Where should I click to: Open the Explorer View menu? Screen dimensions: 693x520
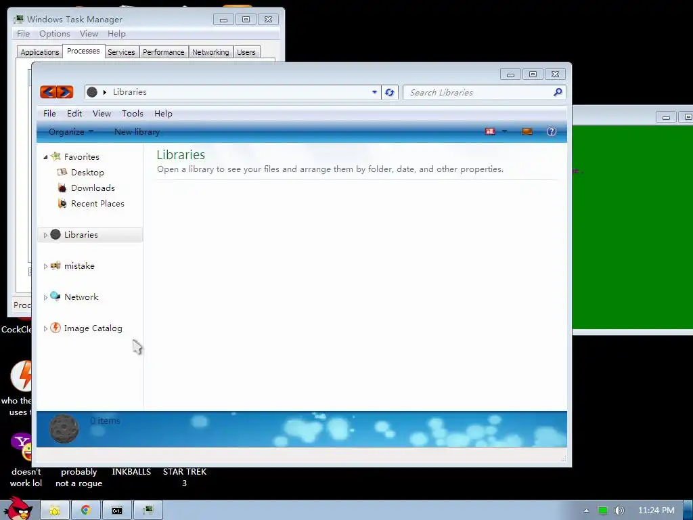(102, 113)
